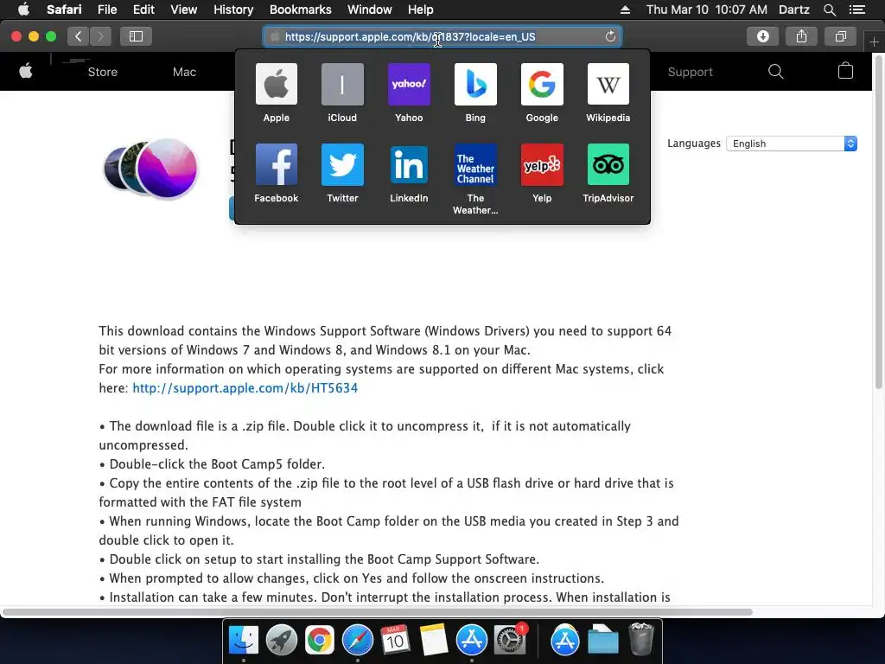
Task: Click the macOS Monterey artwork image
Action: 151,169
